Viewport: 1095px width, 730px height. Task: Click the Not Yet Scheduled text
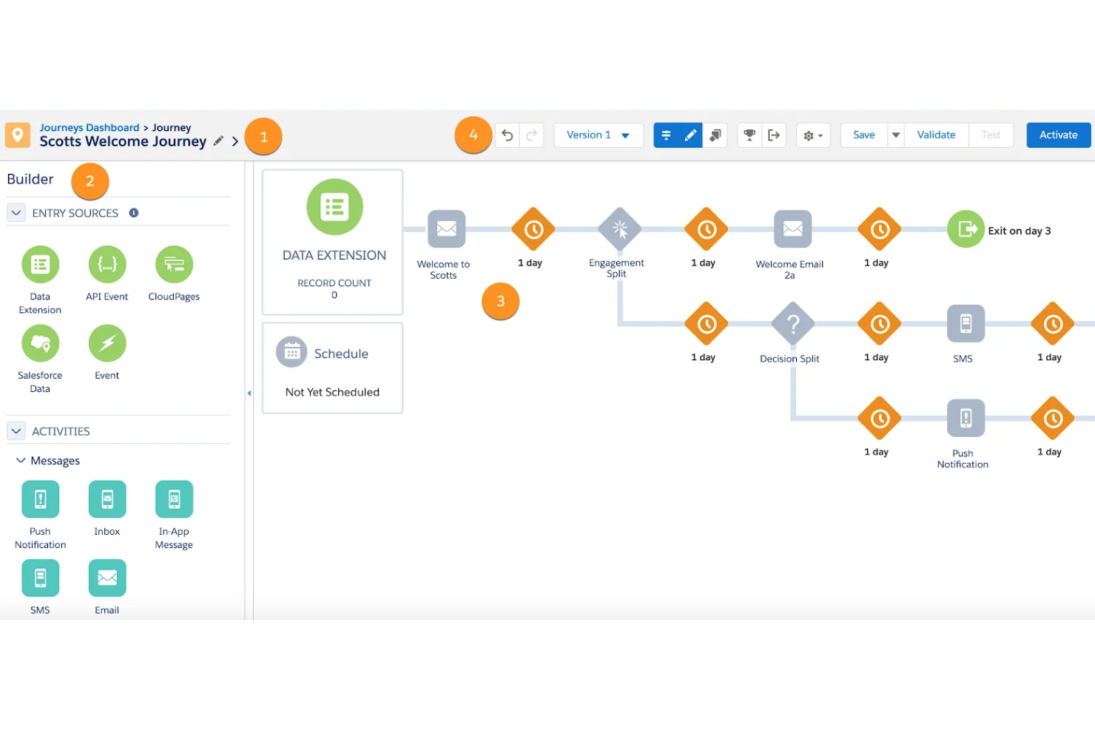click(332, 392)
